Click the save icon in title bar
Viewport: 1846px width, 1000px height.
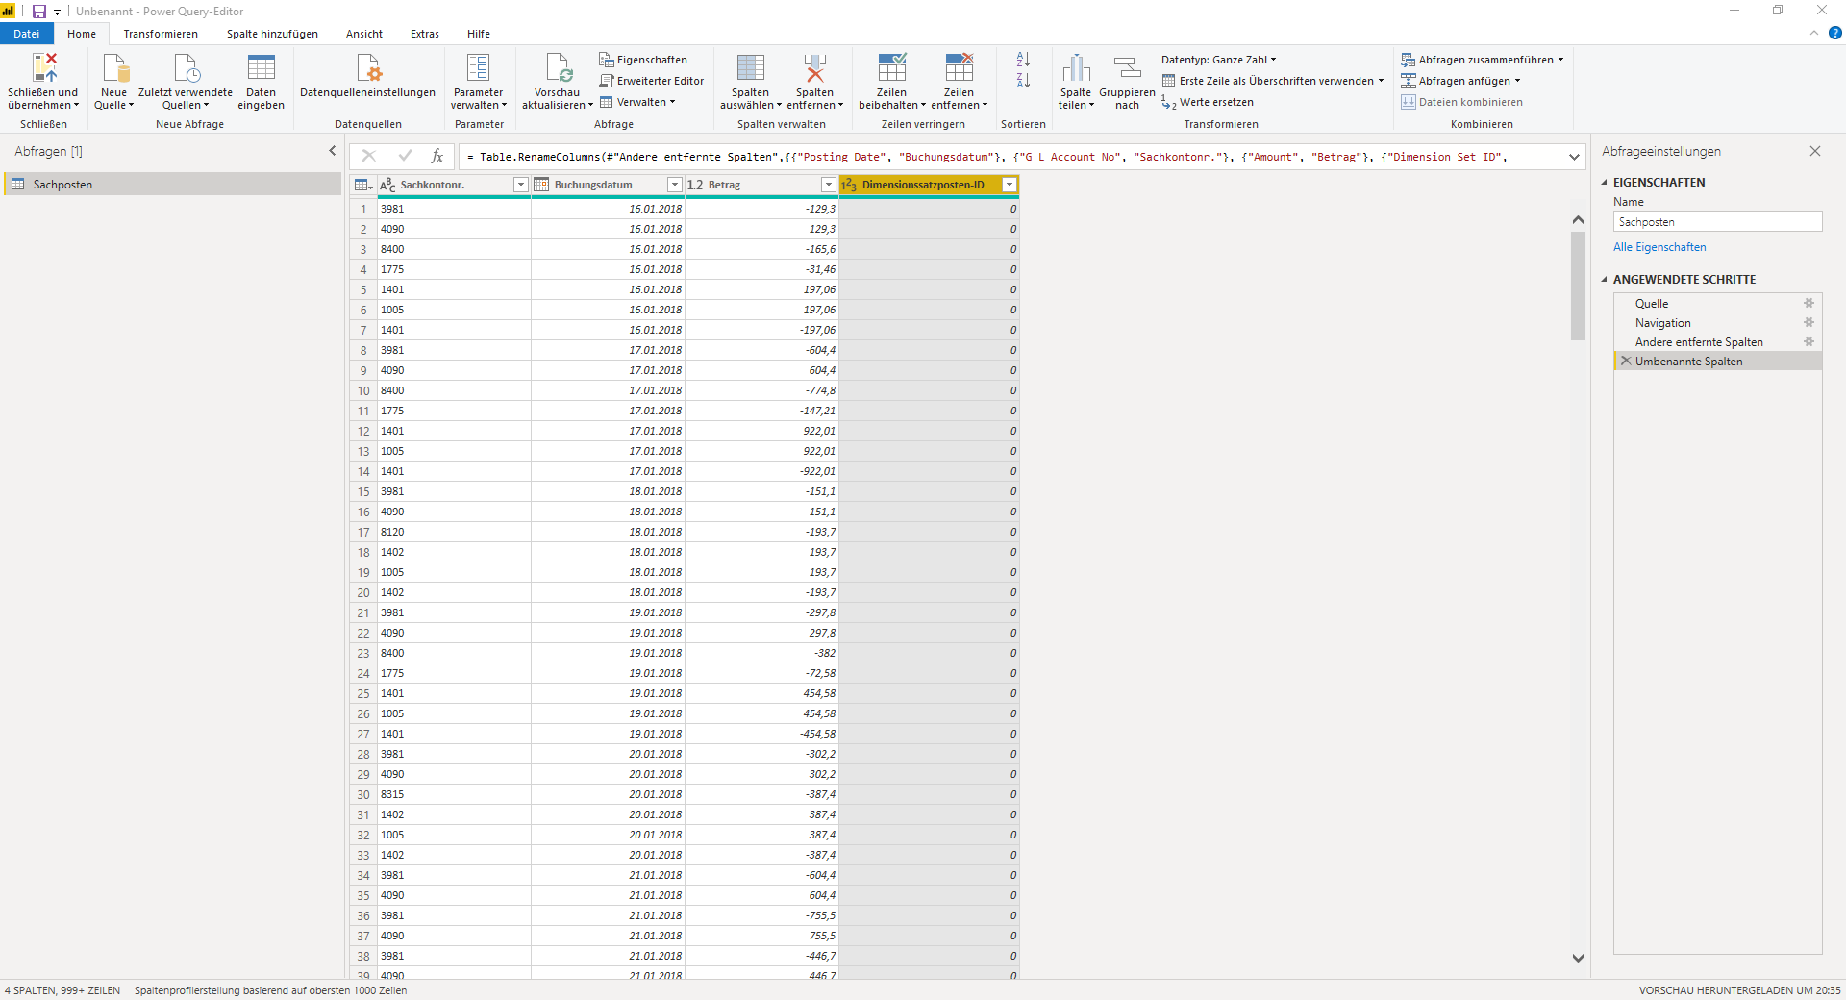click(x=39, y=12)
